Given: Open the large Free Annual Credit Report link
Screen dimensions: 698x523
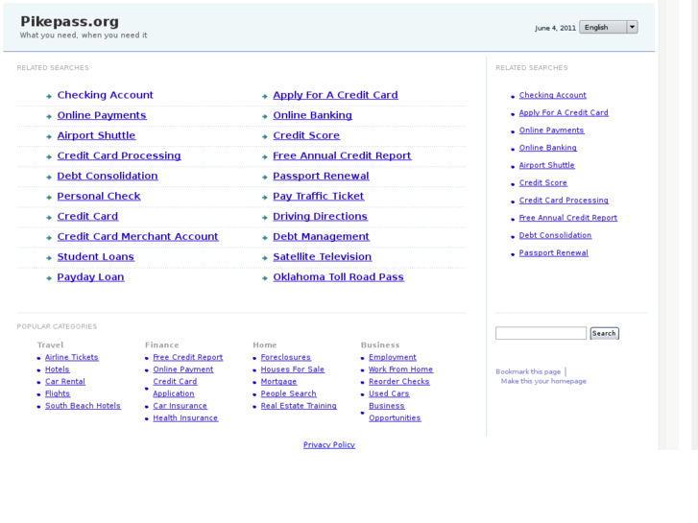Looking at the screenshot, I should 342,155.
